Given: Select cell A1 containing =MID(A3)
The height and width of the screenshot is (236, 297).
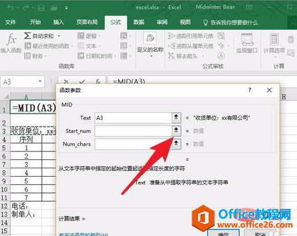Looking at the screenshot, I should click(x=33, y=108).
